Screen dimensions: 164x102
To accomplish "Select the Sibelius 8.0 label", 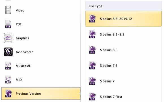I will 109,50.
